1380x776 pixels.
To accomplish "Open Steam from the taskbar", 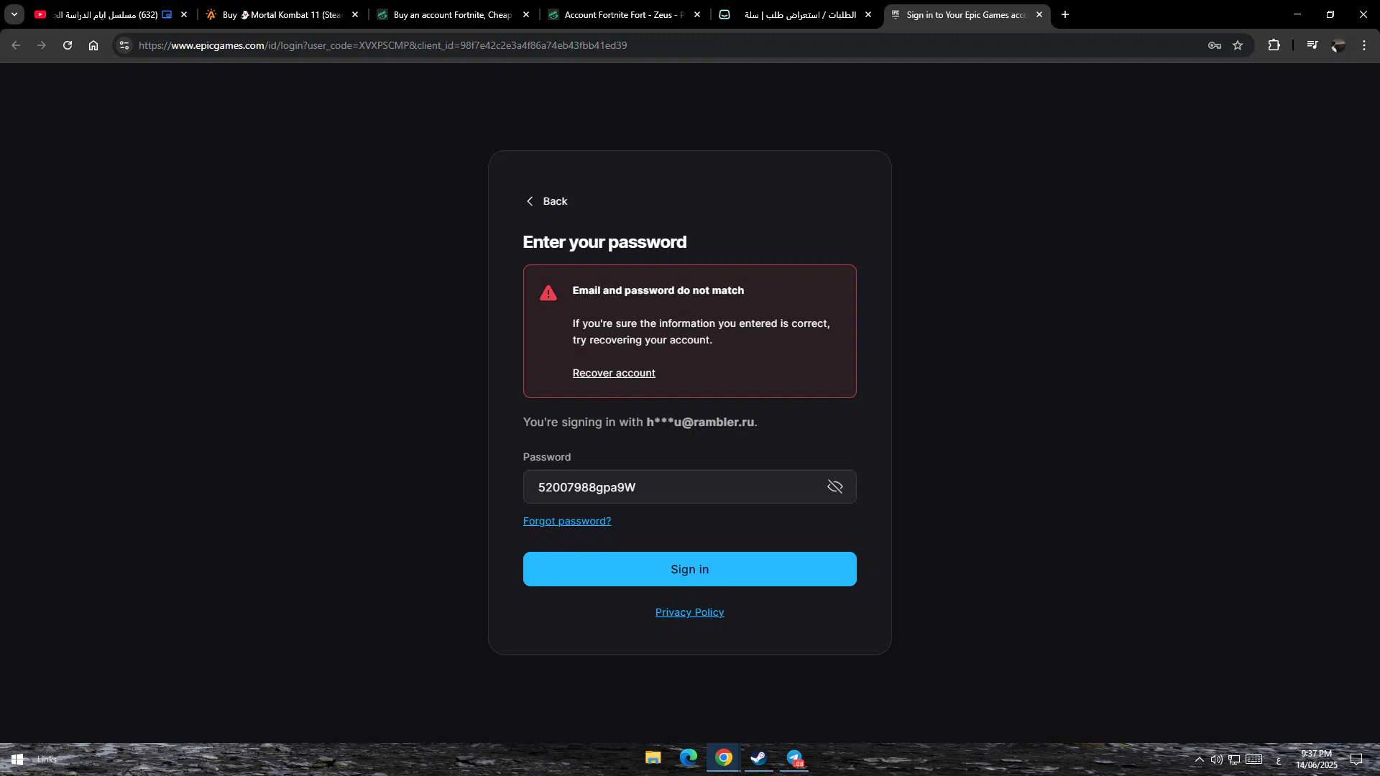I will 758,758.
